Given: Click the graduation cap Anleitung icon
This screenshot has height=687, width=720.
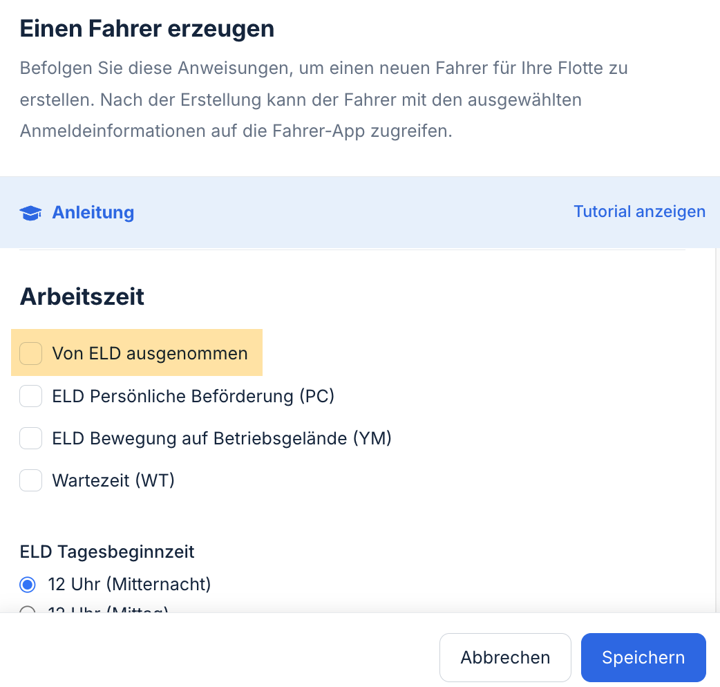Looking at the screenshot, I should (x=31, y=213).
